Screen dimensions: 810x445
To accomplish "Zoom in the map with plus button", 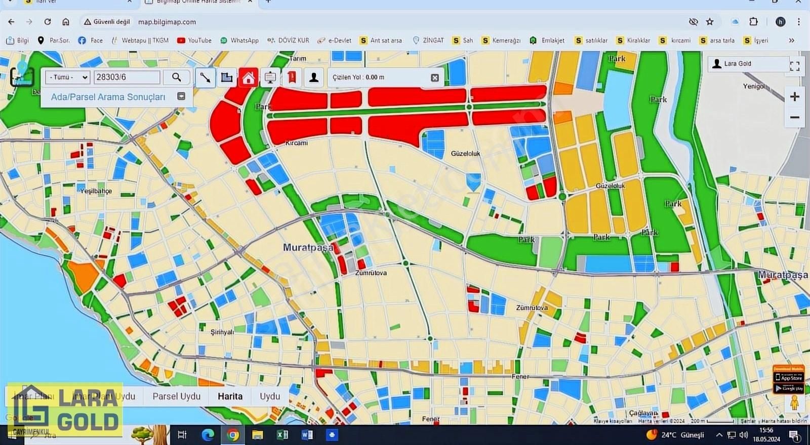I will tap(795, 97).
